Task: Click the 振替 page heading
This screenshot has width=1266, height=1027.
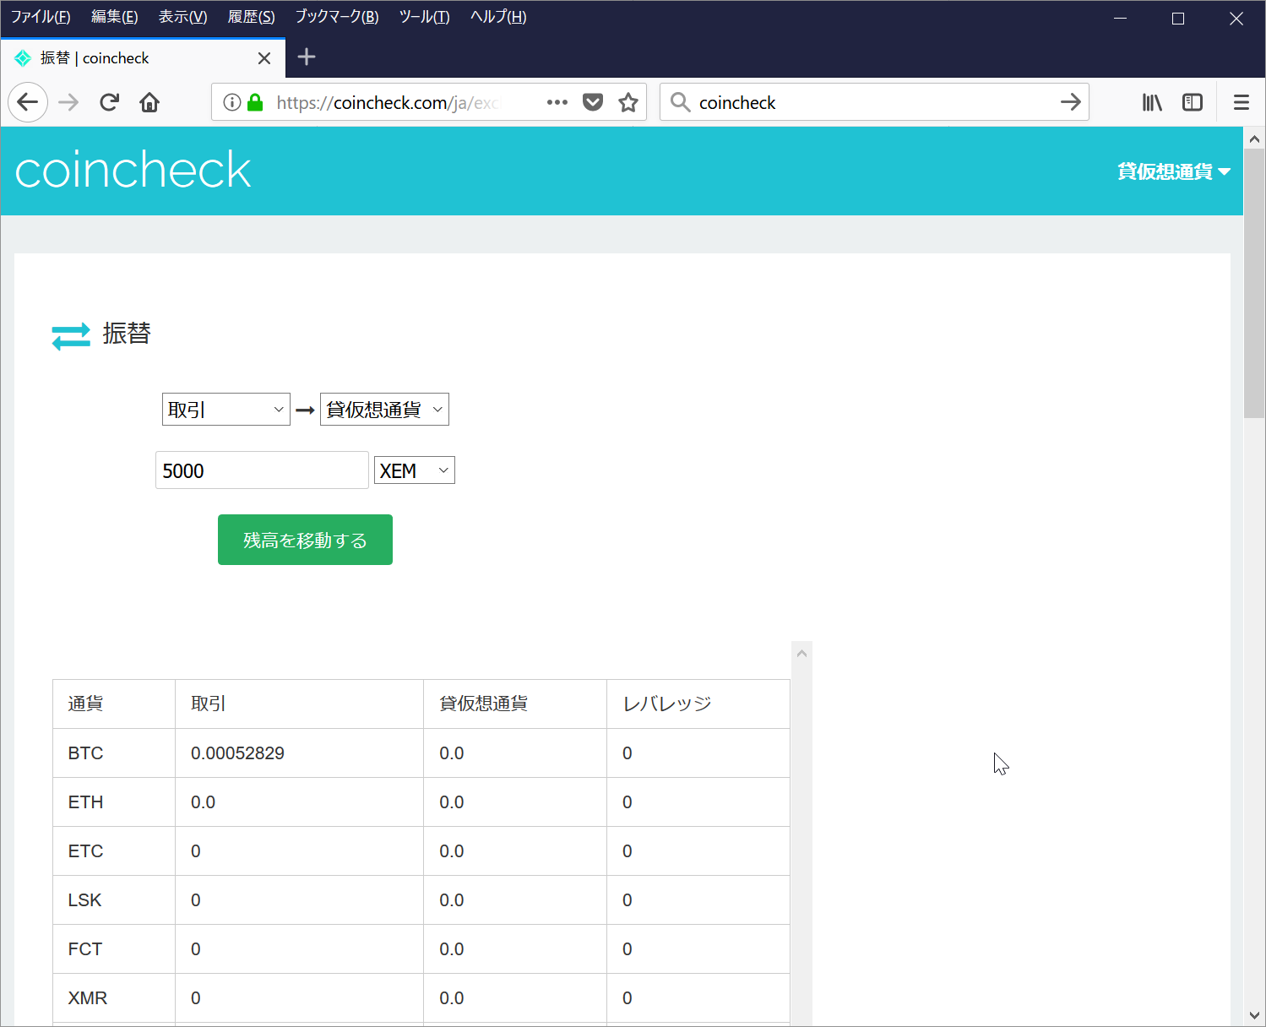Action: pos(127,334)
